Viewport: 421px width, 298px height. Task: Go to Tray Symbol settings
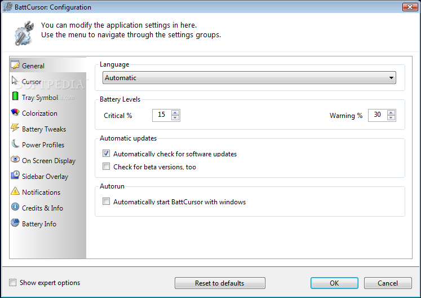click(48, 97)
